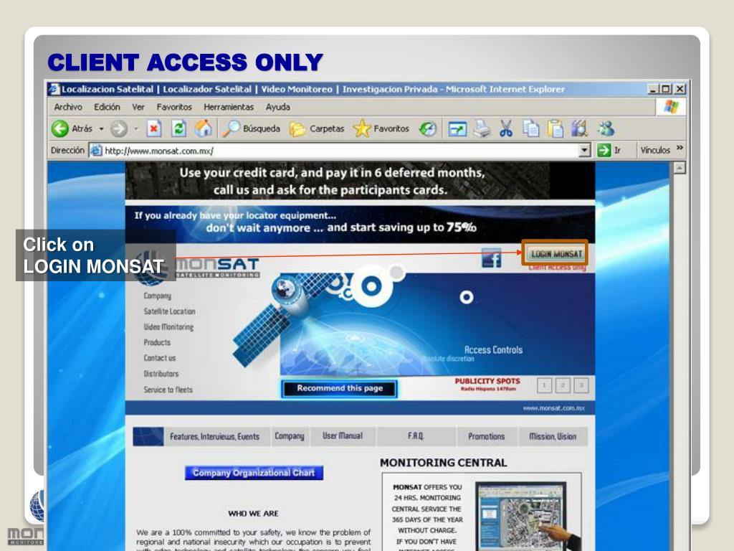Click the full screen window icon
This screenshot has width=734, height=551.
[457, 128]
